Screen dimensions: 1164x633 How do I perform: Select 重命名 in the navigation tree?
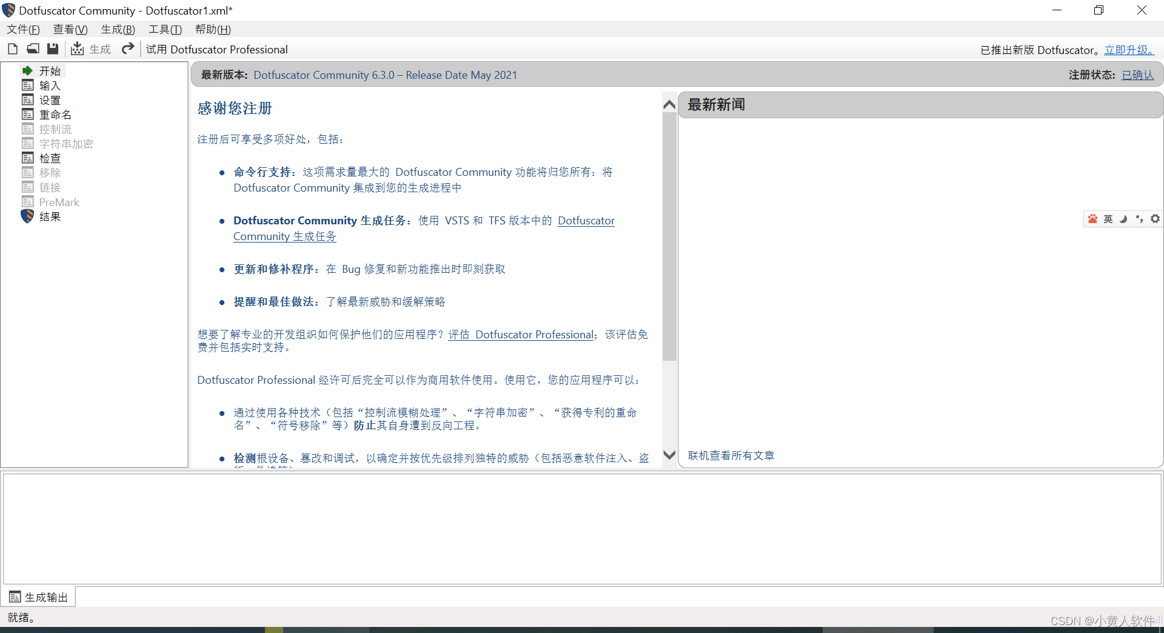[55, 115]
